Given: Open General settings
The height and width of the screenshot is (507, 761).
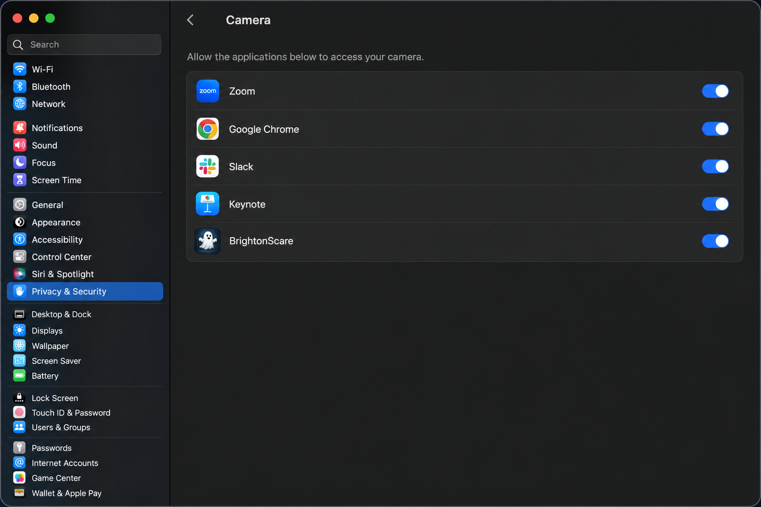Looking at the screenshot, I should (x=85, y=204).
